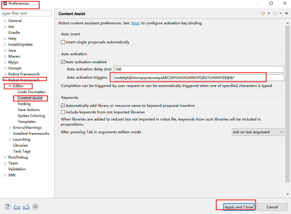The image size is (291, 214).
Task: Select Syntax Coloring in the tree
Action: [31, 116]
